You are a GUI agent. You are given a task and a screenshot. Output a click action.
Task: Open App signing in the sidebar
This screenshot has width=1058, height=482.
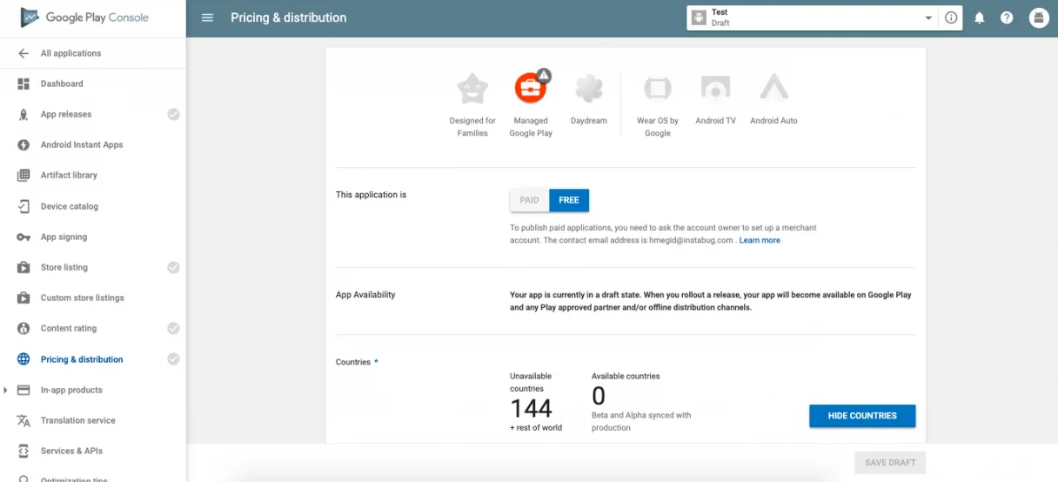click(x=64, y=237)
